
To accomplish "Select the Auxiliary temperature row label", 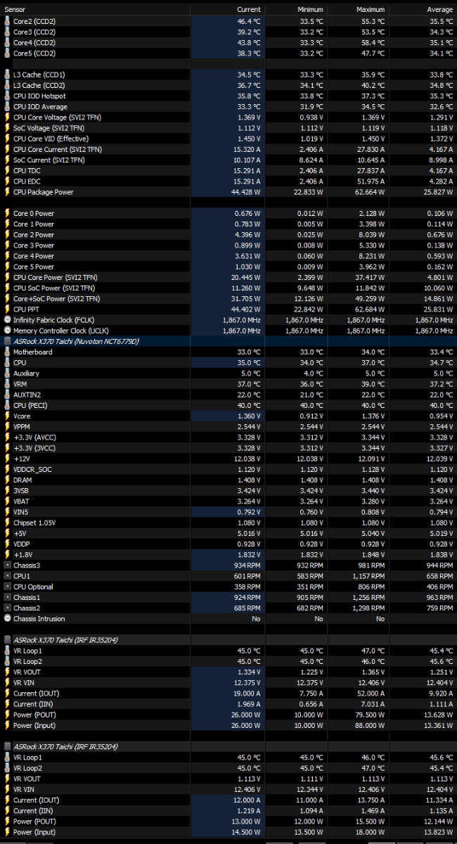I will [x=26, y=373].
